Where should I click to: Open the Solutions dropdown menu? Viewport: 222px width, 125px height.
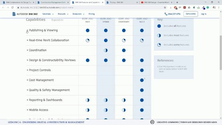[x=48, y=14]
